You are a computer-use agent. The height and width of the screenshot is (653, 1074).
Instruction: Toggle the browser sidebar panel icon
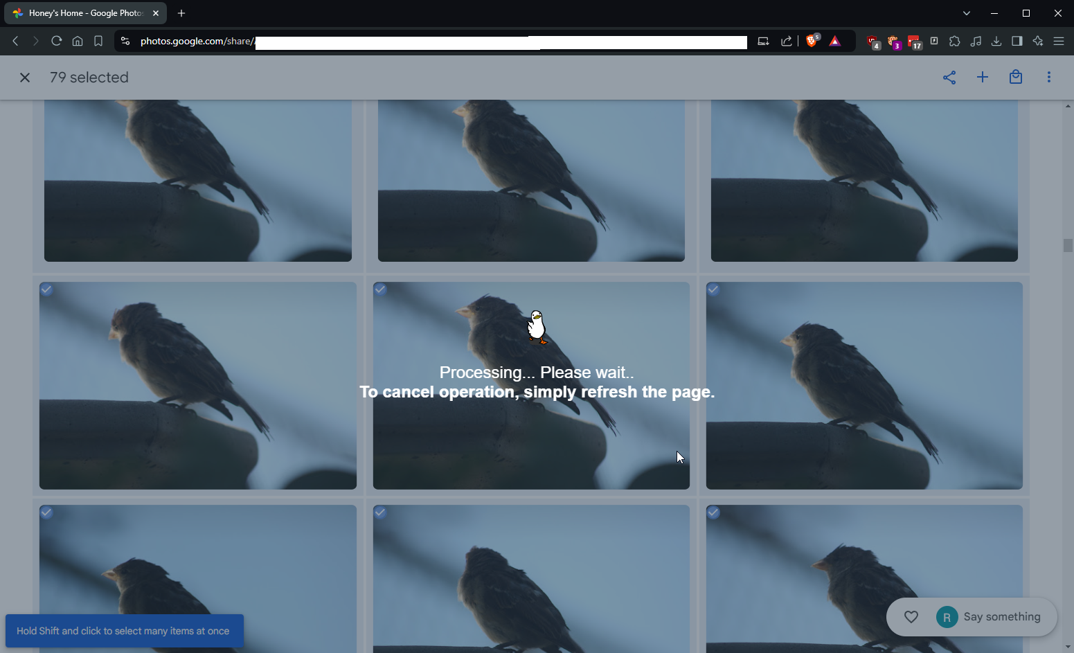pyautogui.click(x=1017, y=41)
